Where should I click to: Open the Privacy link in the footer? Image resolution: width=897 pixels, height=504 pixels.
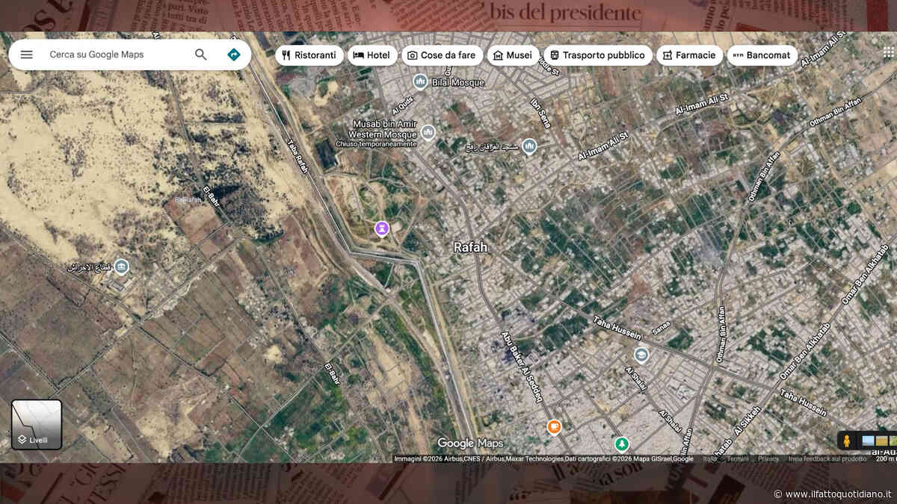[x=768, y=458]
